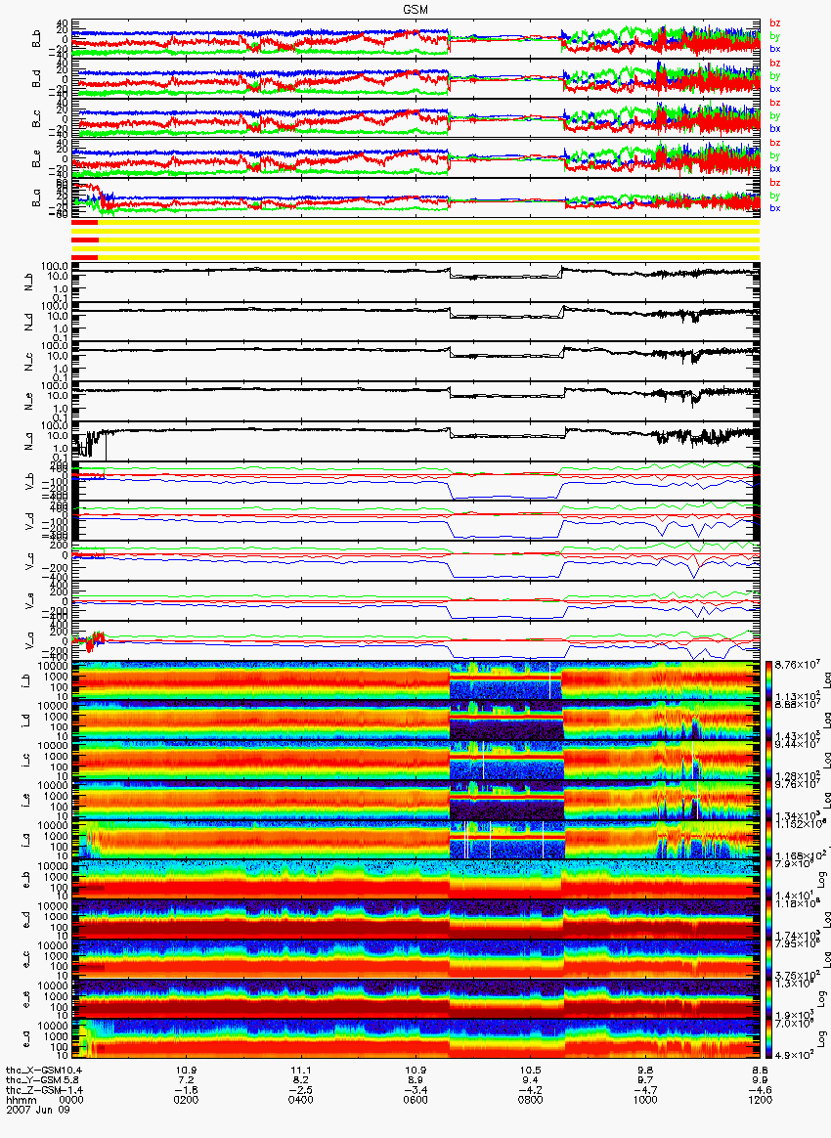Click the blue bx legend of B_c panel

(x=775, y=128)
